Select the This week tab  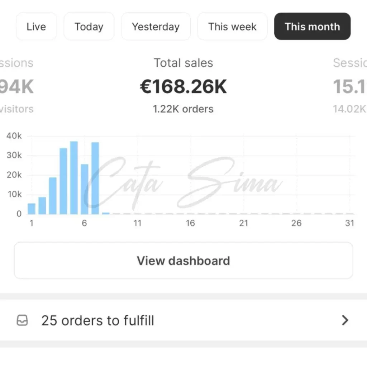(x=232, y=27)
